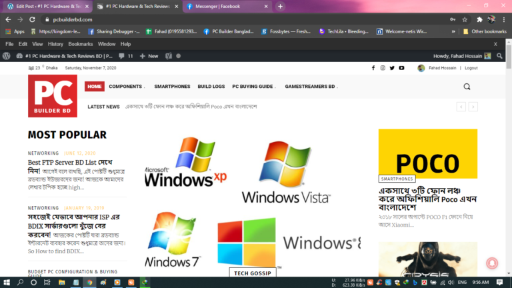Open the site's Twitter social icon
Image resolution: width=512 pixels, height=288 pixels.
pyautogui.click(x=392, y=68)
